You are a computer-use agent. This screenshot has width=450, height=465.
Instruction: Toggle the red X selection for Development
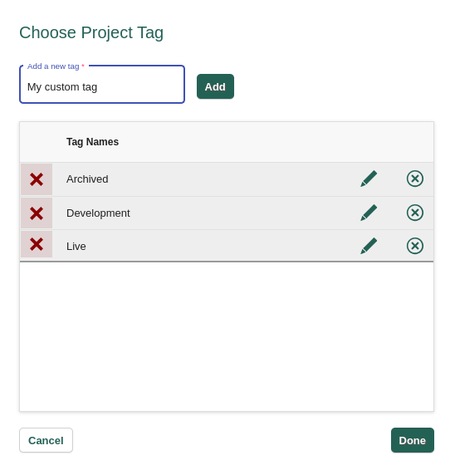pos(37,213)
